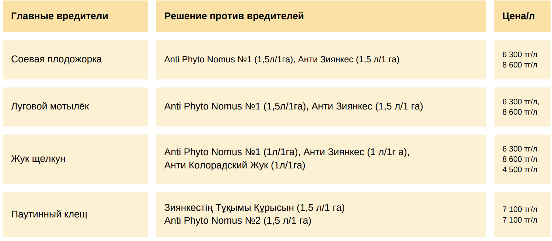The image size is (552, 241).
Task: Select the 'Соевая плодожорка' pest cell
Action: coord(76,60)
